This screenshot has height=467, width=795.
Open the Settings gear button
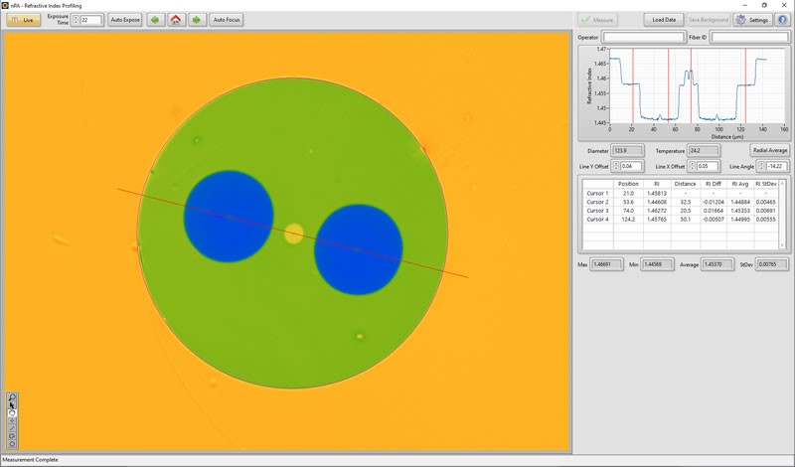click(753, 19)
